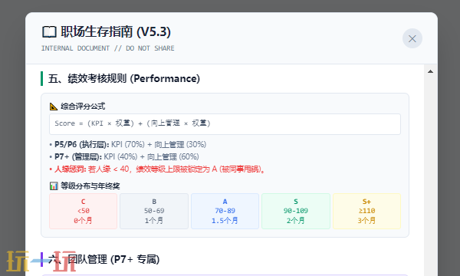The image size is (460, 276).
Task: Click the Score formula box
Action: (x=225, y=124)
